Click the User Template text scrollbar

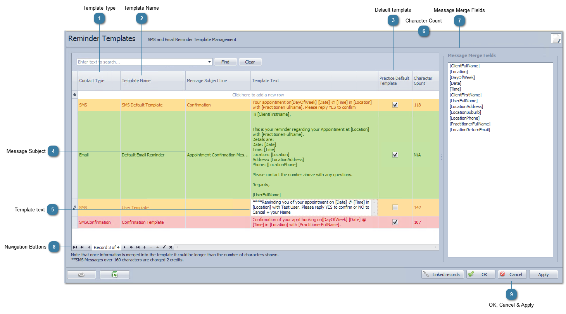coord(374,208)
